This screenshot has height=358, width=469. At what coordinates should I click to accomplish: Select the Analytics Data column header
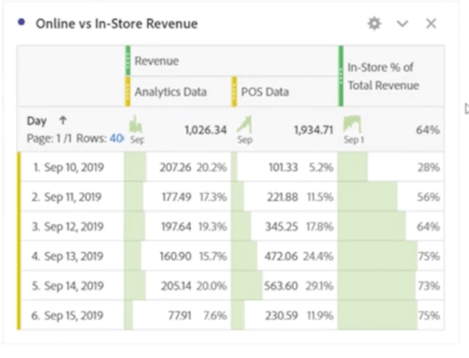[x=171, y=91]
